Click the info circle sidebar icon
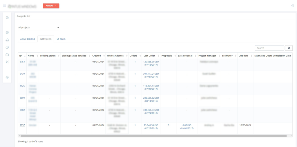The image size is (297, 147). (7, 47)
